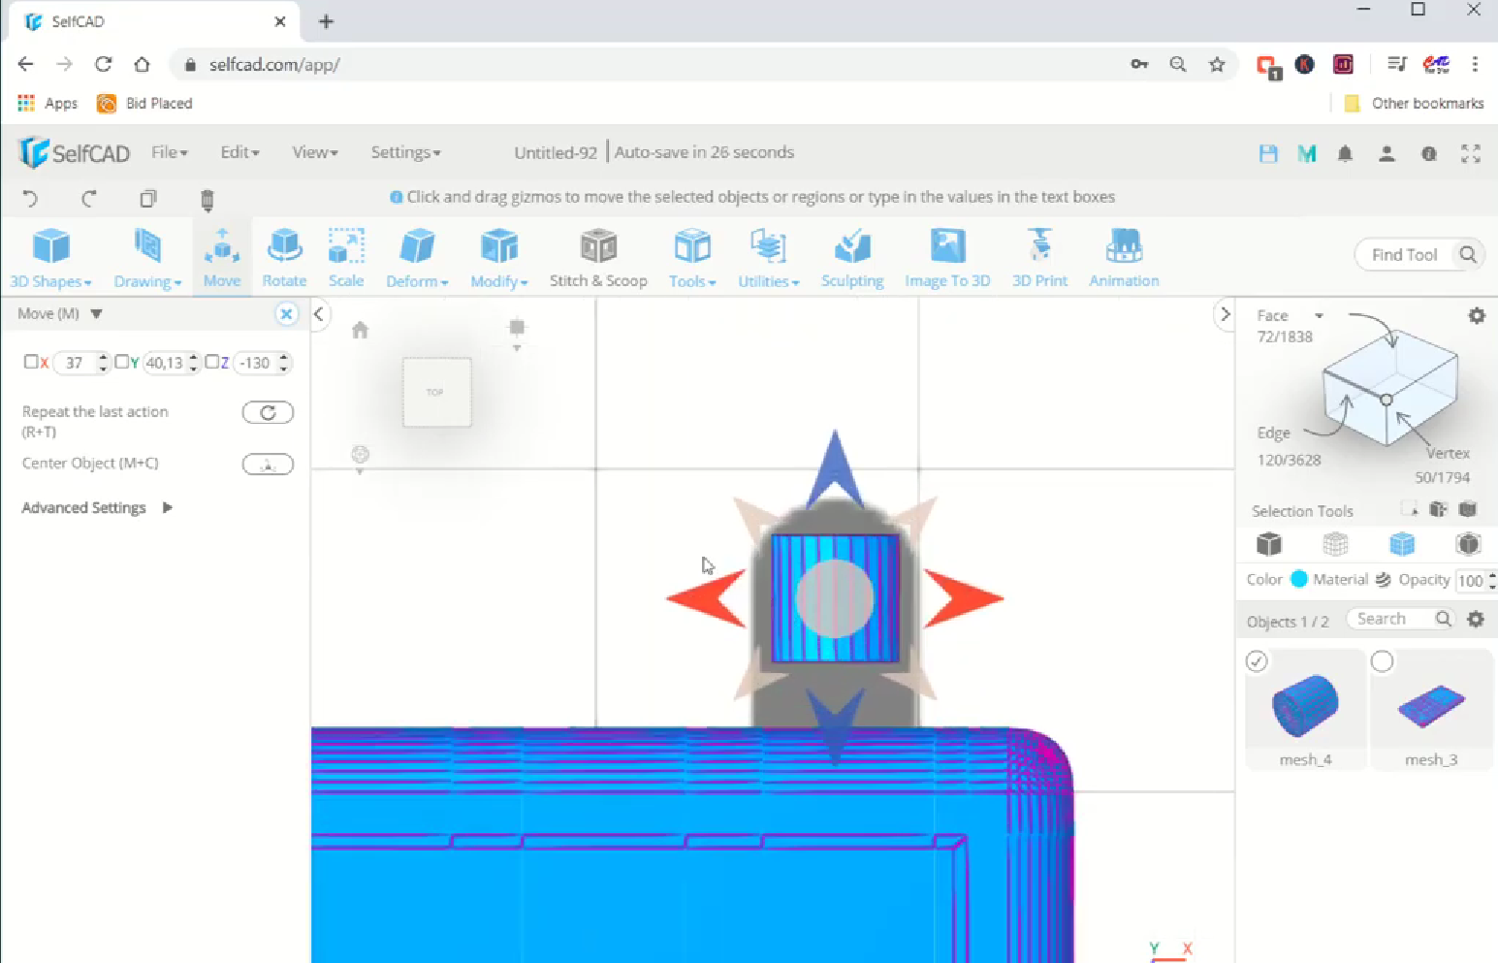Image resolution: width=1498 pixels, height=963 pixels.
Task: Click the Material icon
Action: pos(1384,579)
